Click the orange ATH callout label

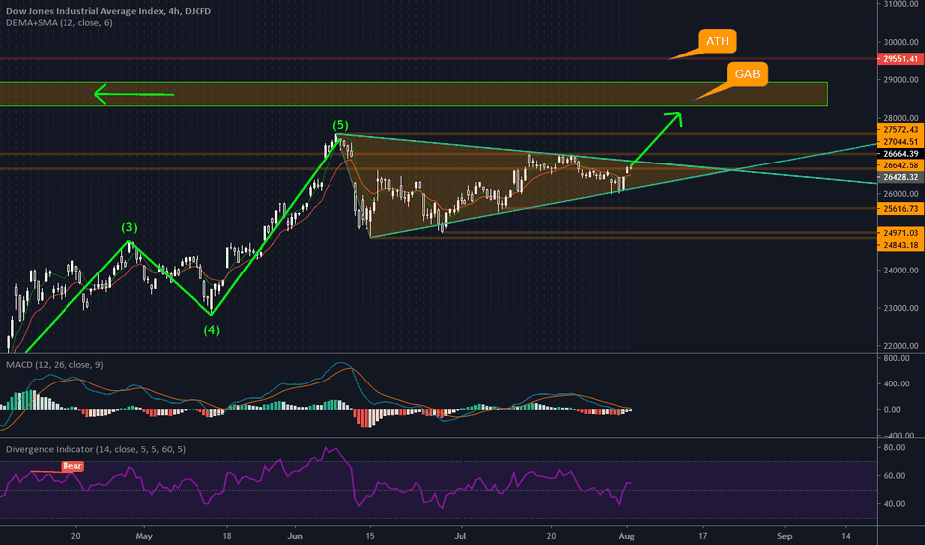click(x=718, y=41)
